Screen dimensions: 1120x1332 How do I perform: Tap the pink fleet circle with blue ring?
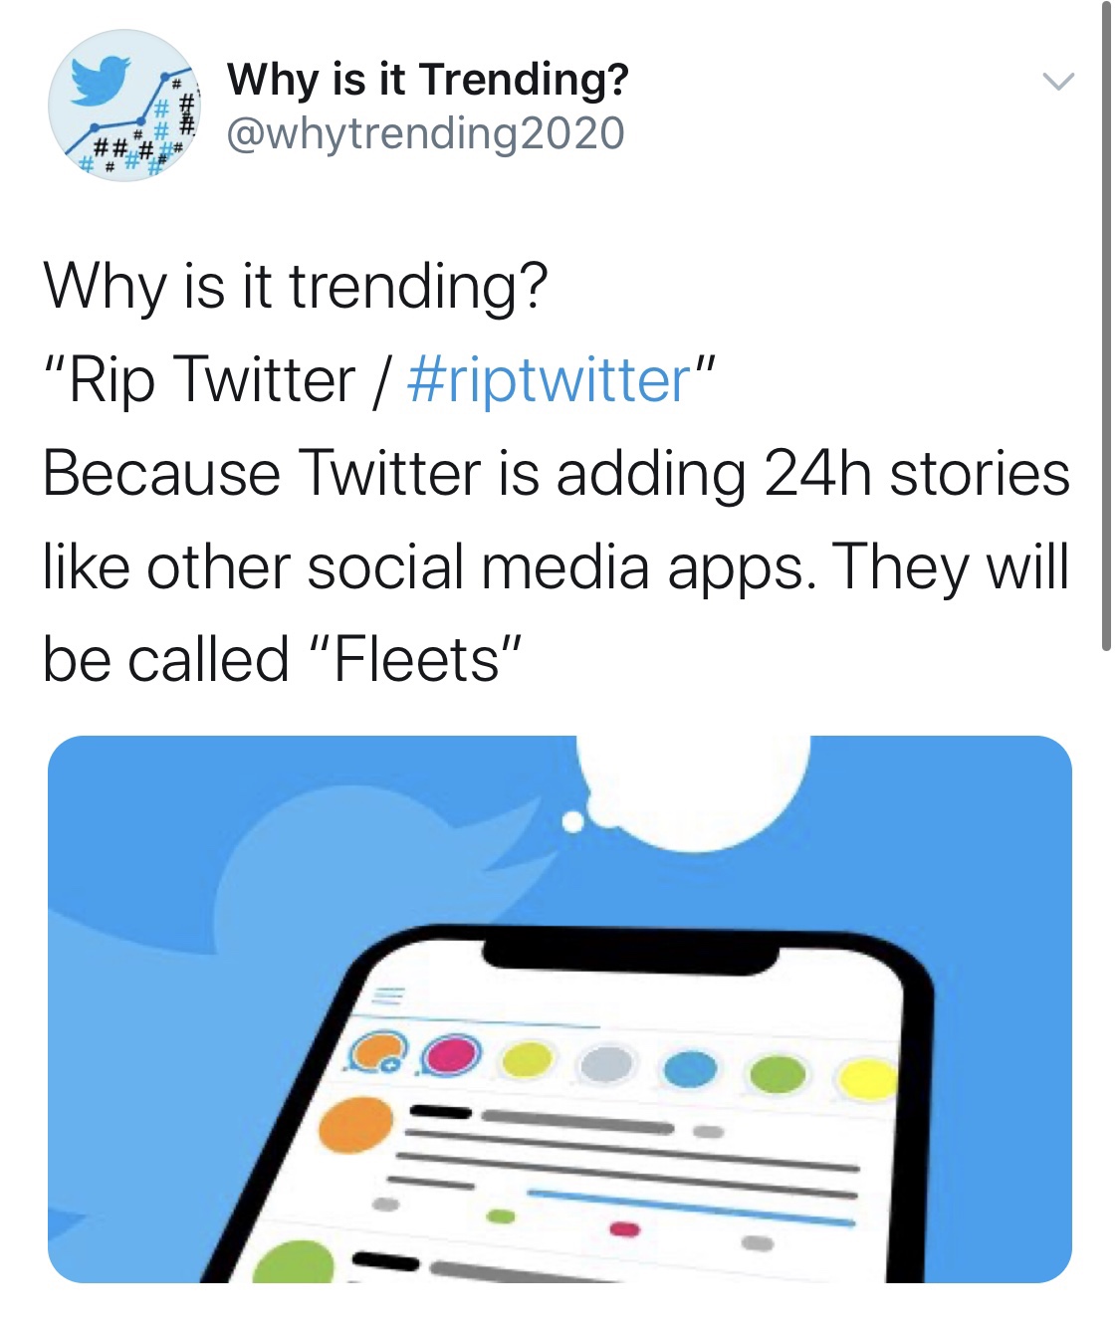pyautogui.click(x=451, y=1054)
